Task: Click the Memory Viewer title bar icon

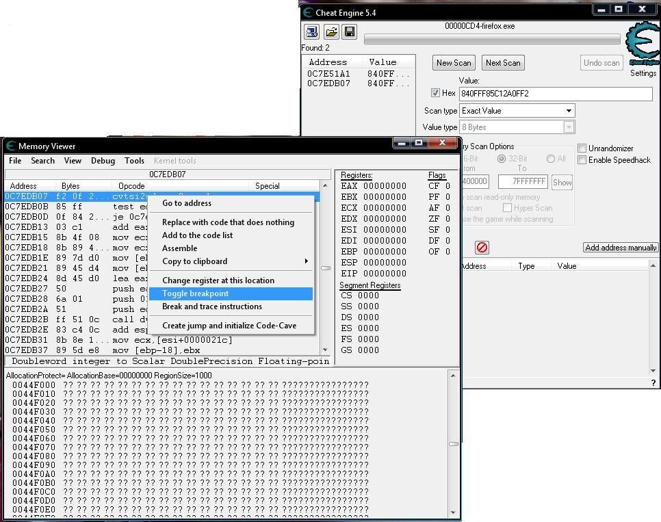Action: click(x=10, y=146)
